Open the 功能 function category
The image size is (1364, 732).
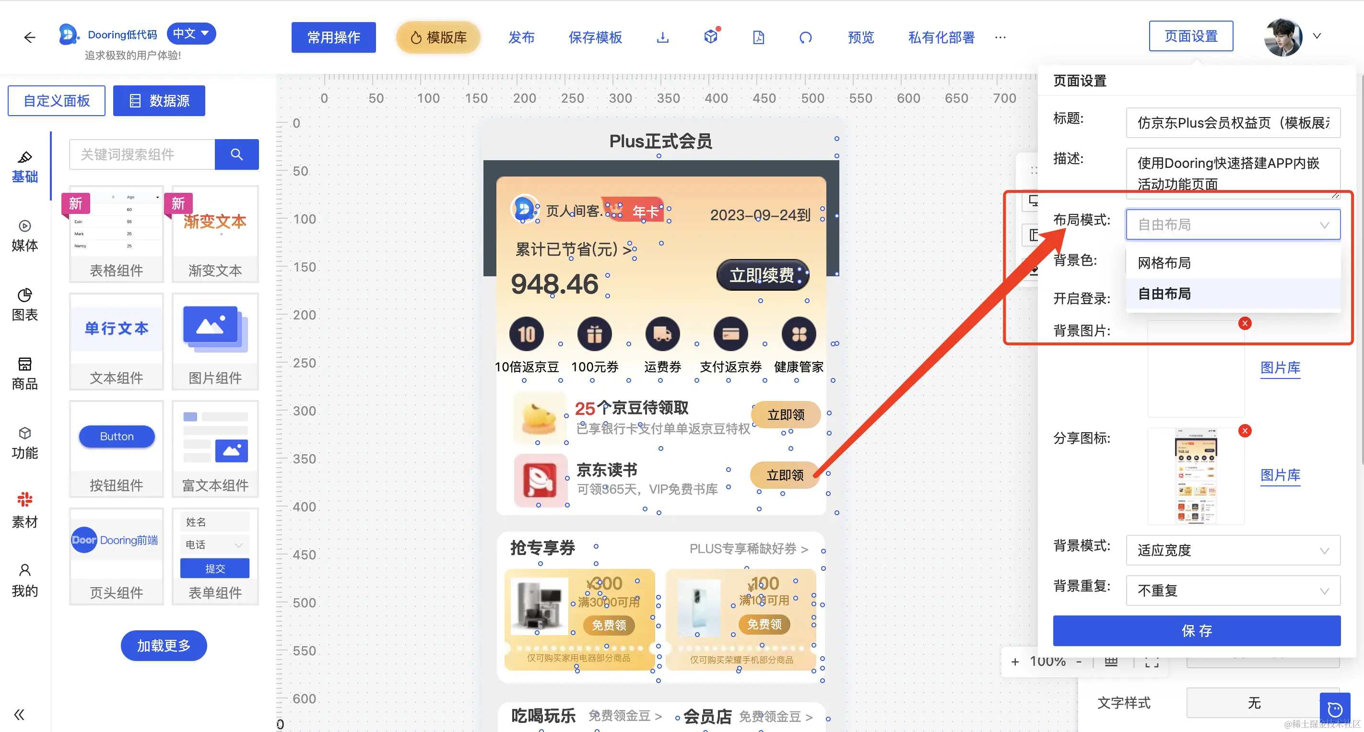[x=25, y=443]
